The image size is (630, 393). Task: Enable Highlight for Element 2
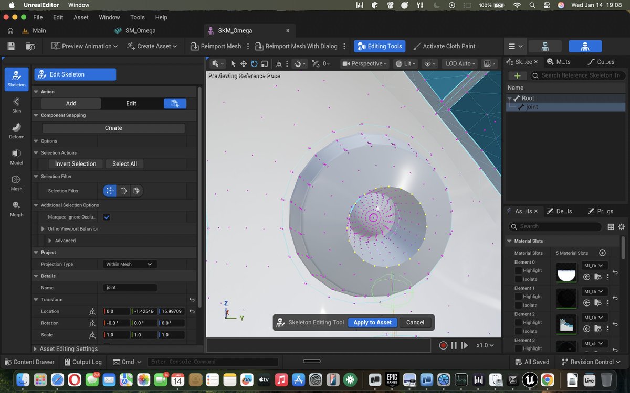click(x=518, y=322)
